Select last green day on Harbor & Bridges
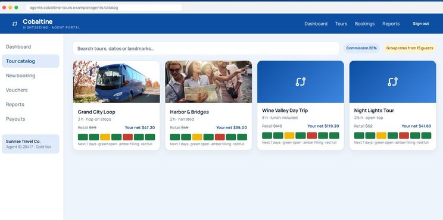Viewport: 443px width, 220px height. (x=242, y=137)
